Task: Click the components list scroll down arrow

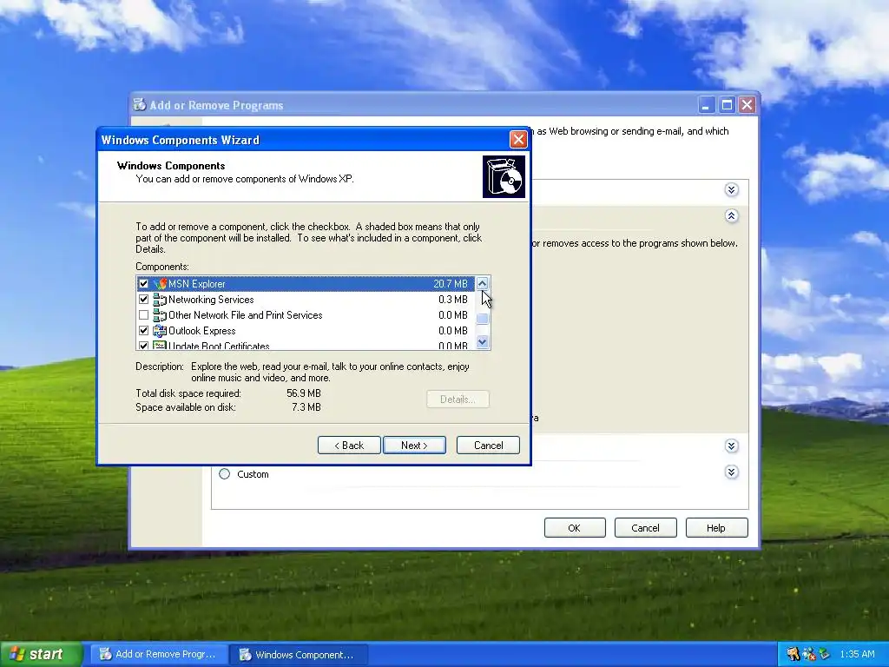Action: pos(483,342)
